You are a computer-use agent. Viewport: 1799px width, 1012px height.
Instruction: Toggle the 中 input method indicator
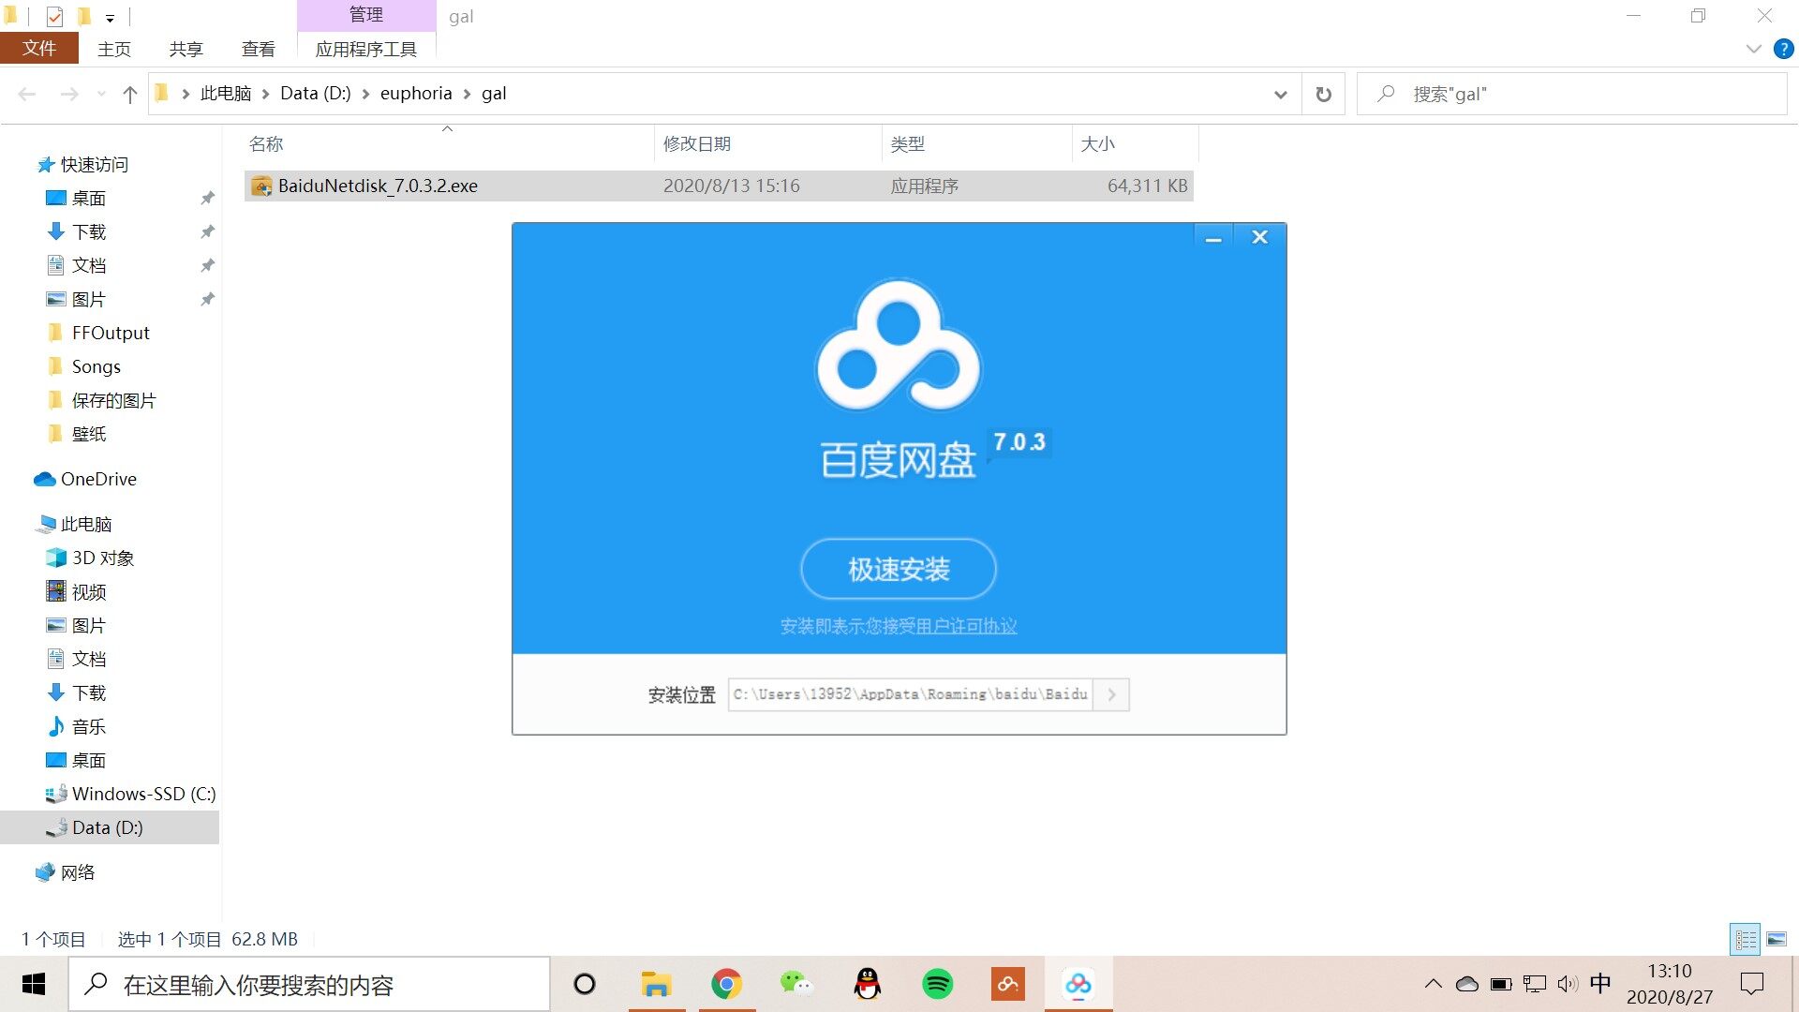click(x=1600, y=983)
